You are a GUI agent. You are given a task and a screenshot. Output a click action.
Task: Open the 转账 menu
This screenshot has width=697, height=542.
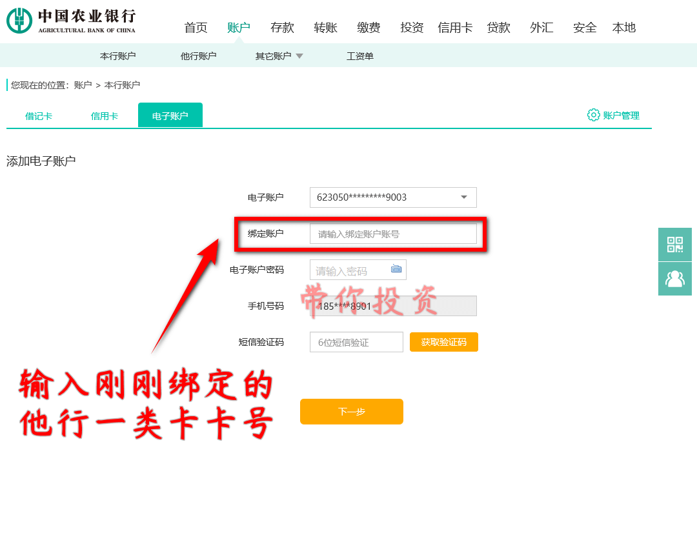coord(325,28)
